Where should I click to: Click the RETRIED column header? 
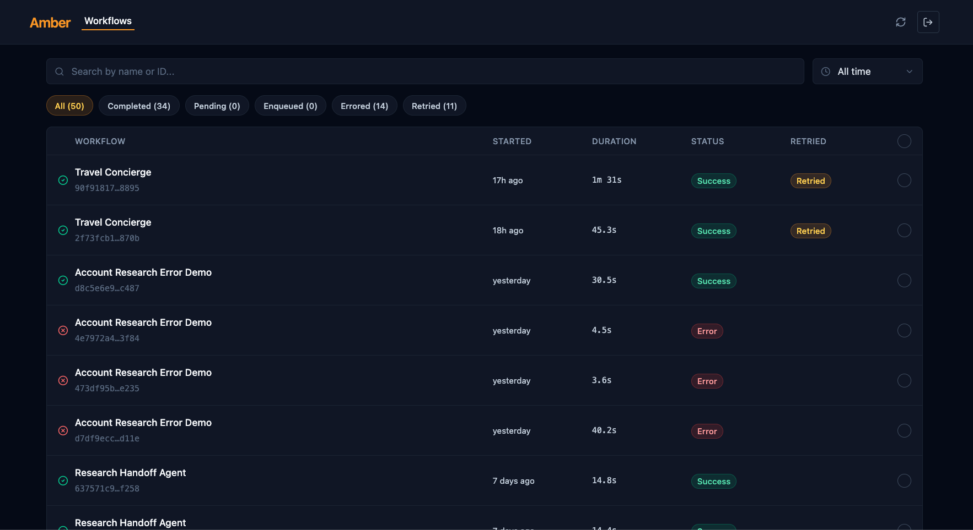[808, 141]
